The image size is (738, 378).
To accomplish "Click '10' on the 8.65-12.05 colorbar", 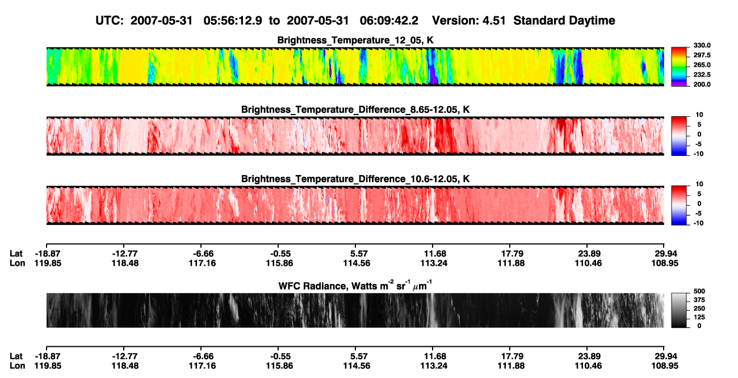I will click(x=700, y=115).
